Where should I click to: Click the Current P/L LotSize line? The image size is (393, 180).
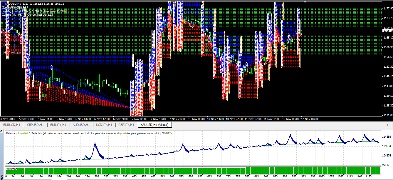coord(27,14)
